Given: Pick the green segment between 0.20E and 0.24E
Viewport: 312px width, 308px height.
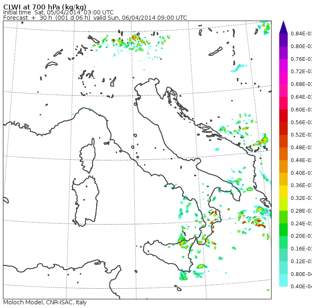Looking at the screenshot, I should (283, 229).
